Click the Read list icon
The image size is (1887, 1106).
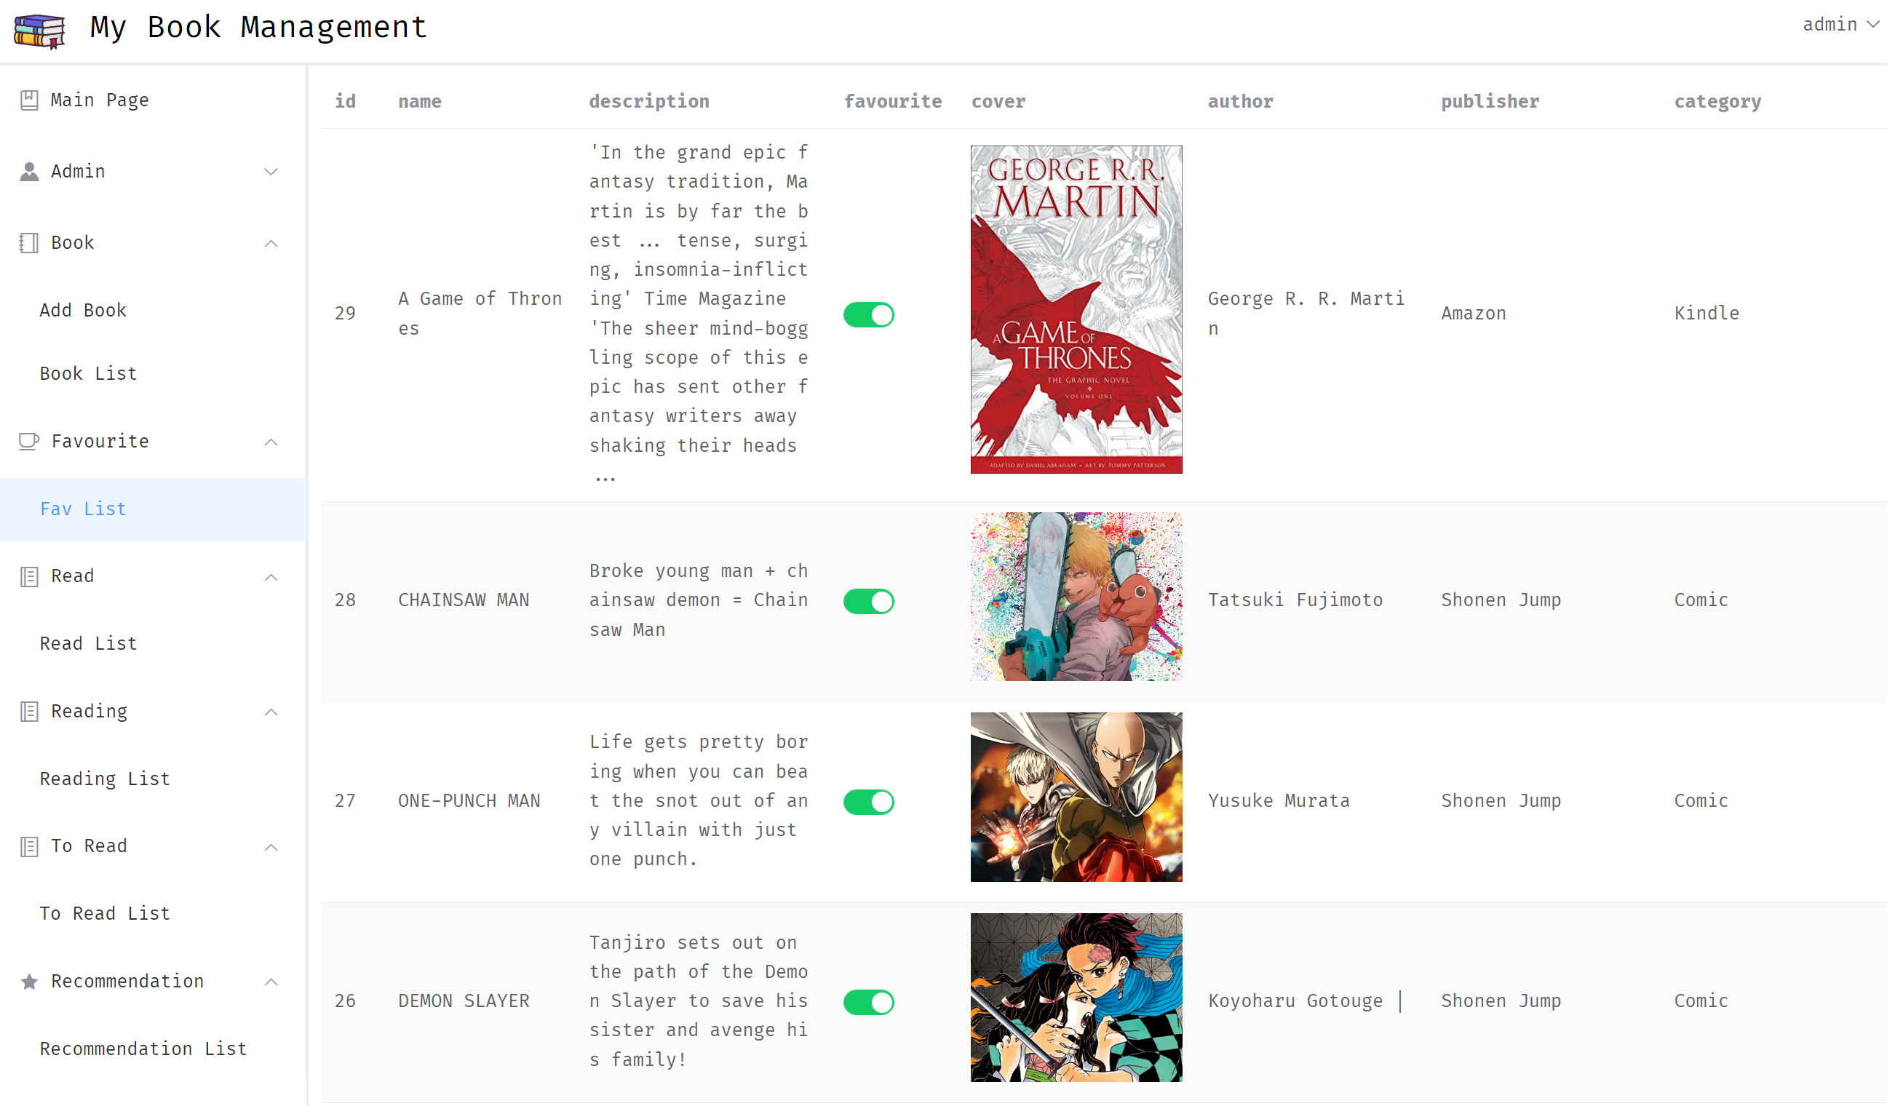[29, 575]
